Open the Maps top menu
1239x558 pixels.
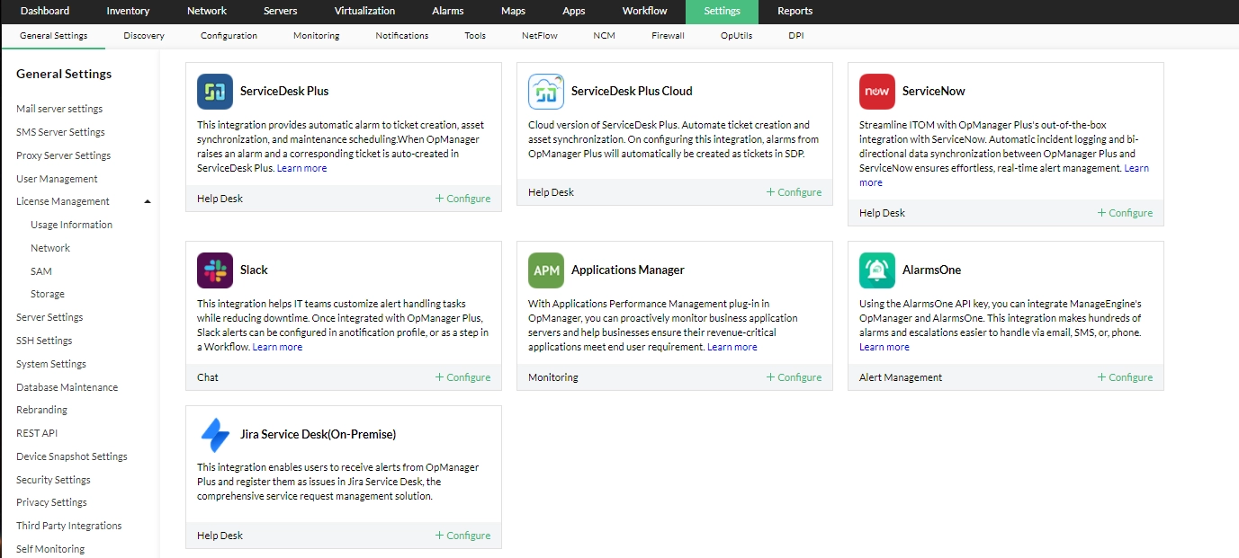514,11
